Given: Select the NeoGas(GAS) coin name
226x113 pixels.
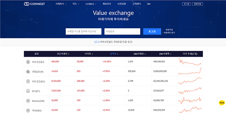Looking at the screenshot, I should tap(38, 101).
